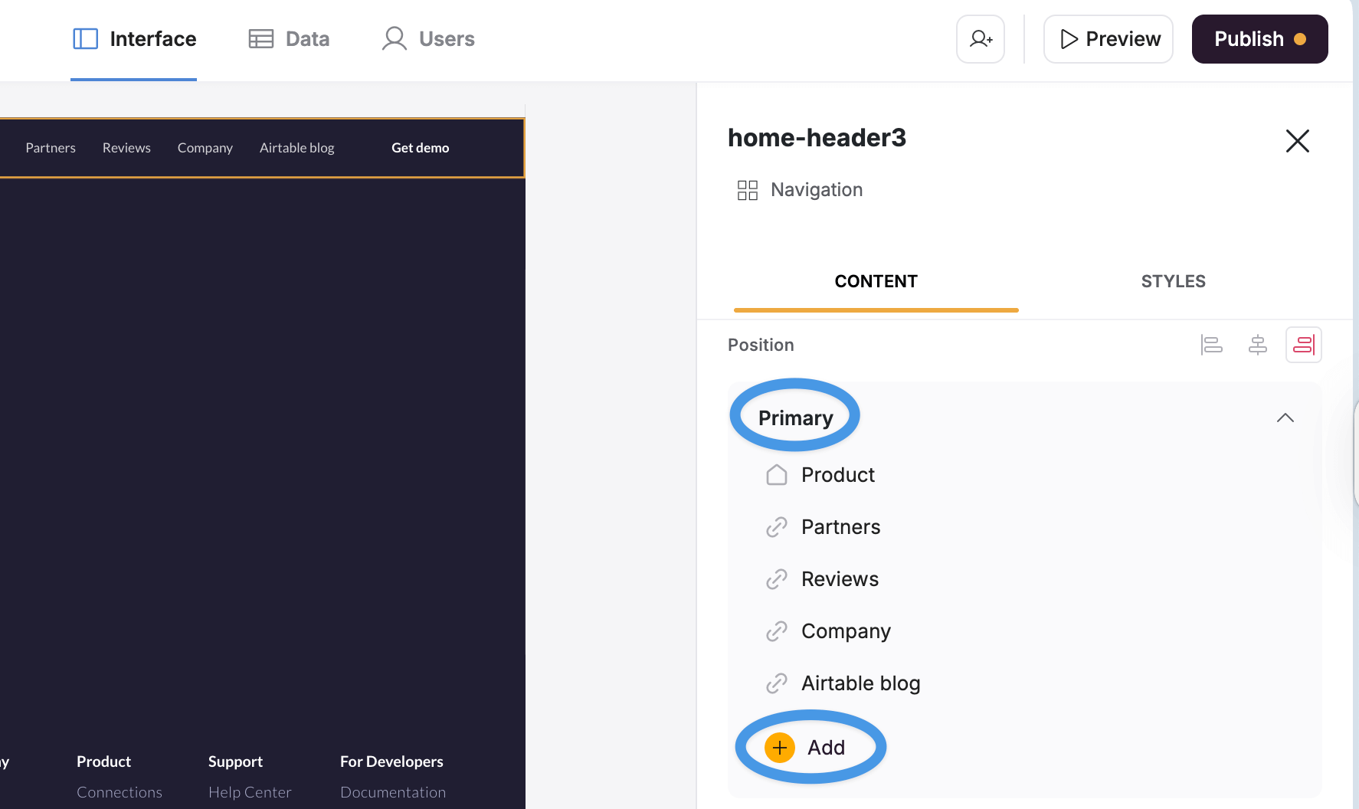Click the Navigation grid icon

tap(747, 190)
